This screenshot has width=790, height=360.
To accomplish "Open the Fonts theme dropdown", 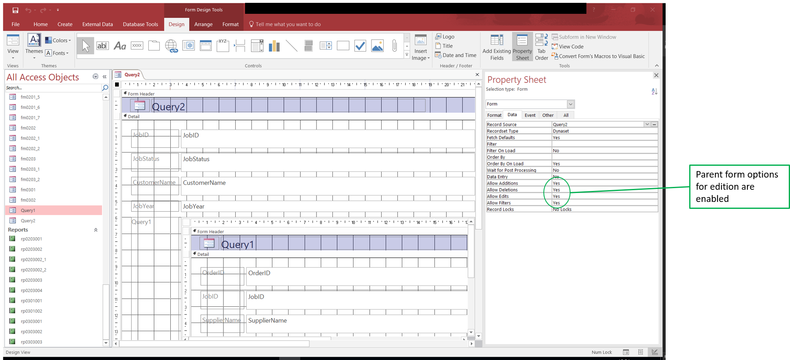I will coord(57,53).
